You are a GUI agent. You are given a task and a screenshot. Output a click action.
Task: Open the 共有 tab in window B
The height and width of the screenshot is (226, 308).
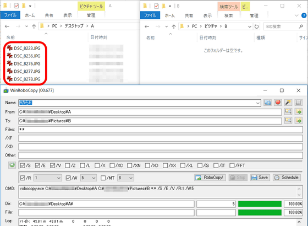(x=189, y=15)
